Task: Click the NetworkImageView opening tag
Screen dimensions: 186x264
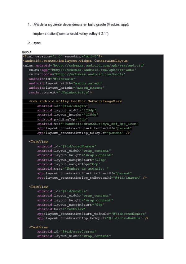Action: [x=75, y=101]
